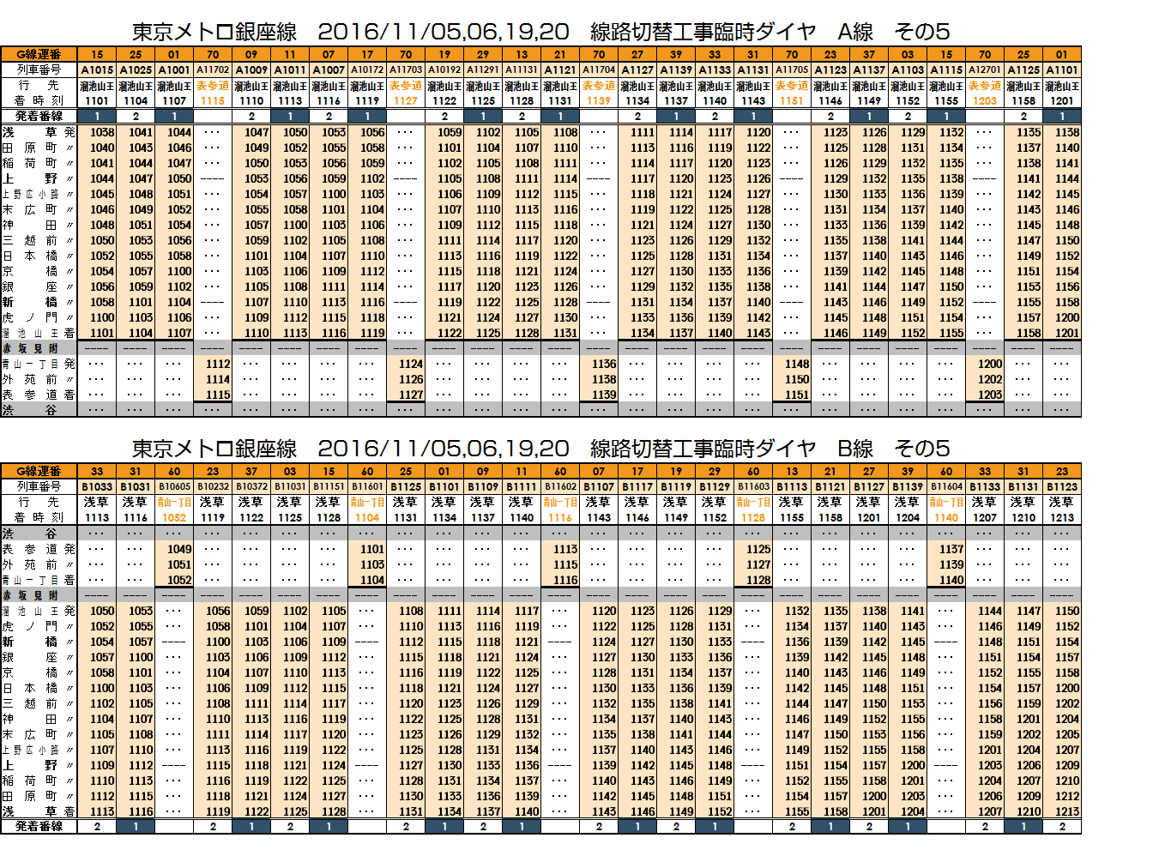Select train number B1101
Screen dimensions: 1159x850
[x=444, y=486]
